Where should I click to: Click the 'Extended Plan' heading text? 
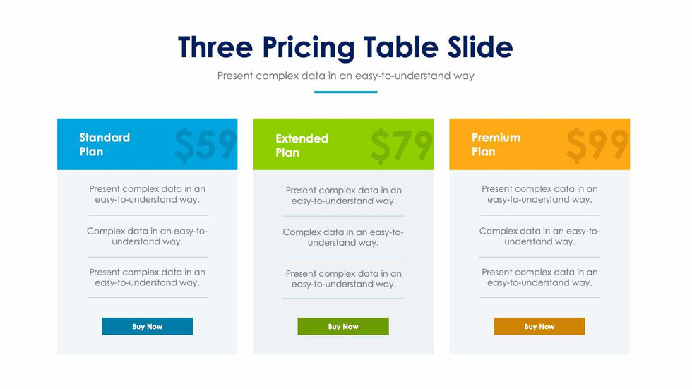[x=302, y=145]
